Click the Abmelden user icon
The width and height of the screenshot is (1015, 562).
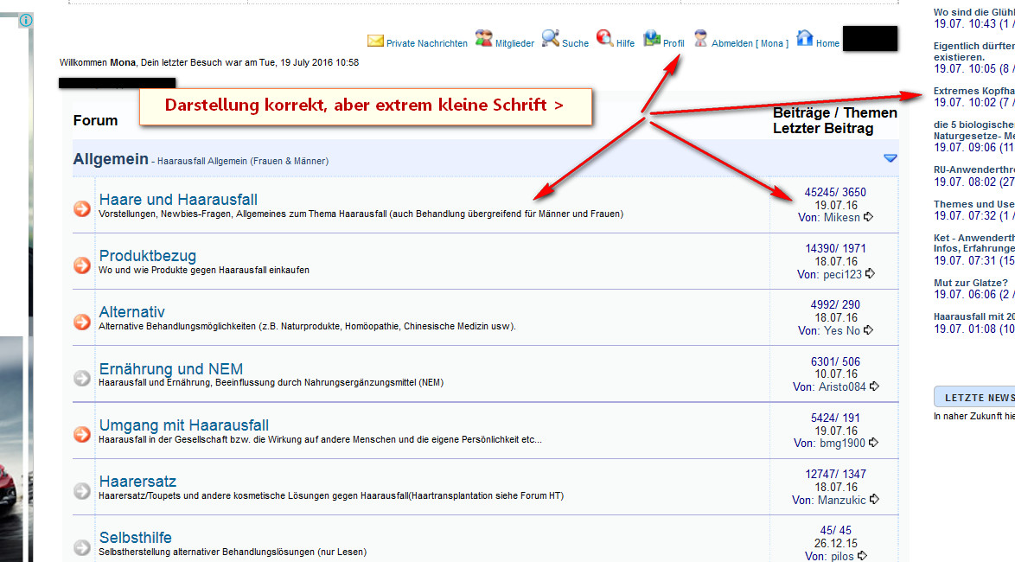(700, 39)
